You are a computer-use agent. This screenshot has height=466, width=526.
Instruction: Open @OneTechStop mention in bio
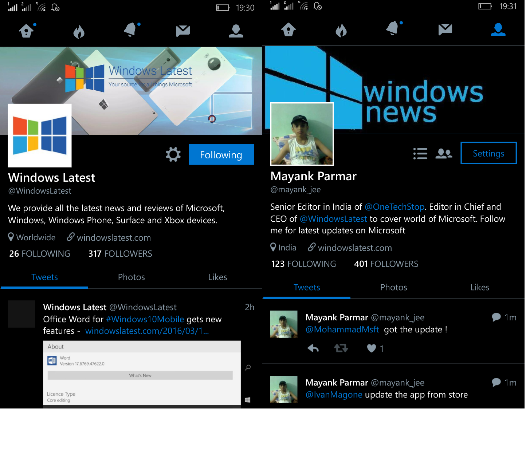pyautogui.click(x=394, y=207)
